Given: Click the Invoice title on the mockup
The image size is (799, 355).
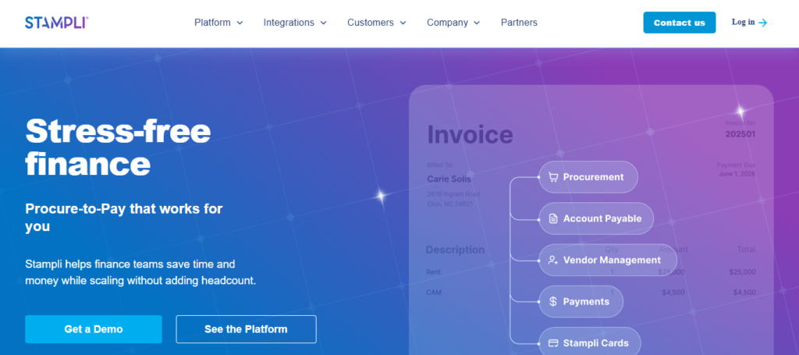Looking at the screenshot, I should [470, 134].
